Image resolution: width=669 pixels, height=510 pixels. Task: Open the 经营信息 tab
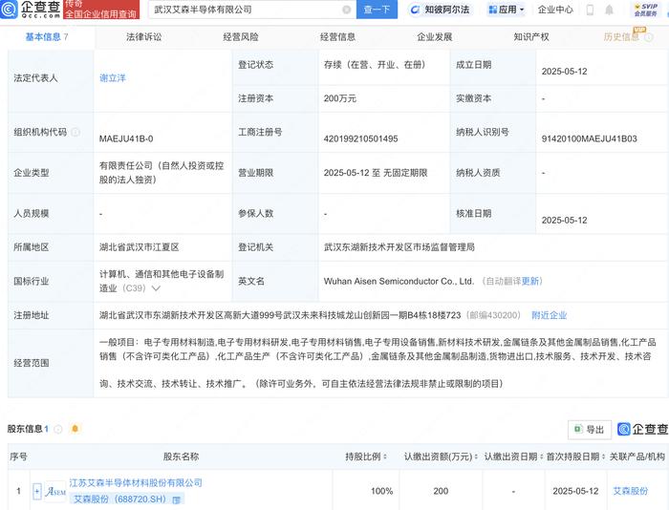pyautogui.click(x=337, y=37)
